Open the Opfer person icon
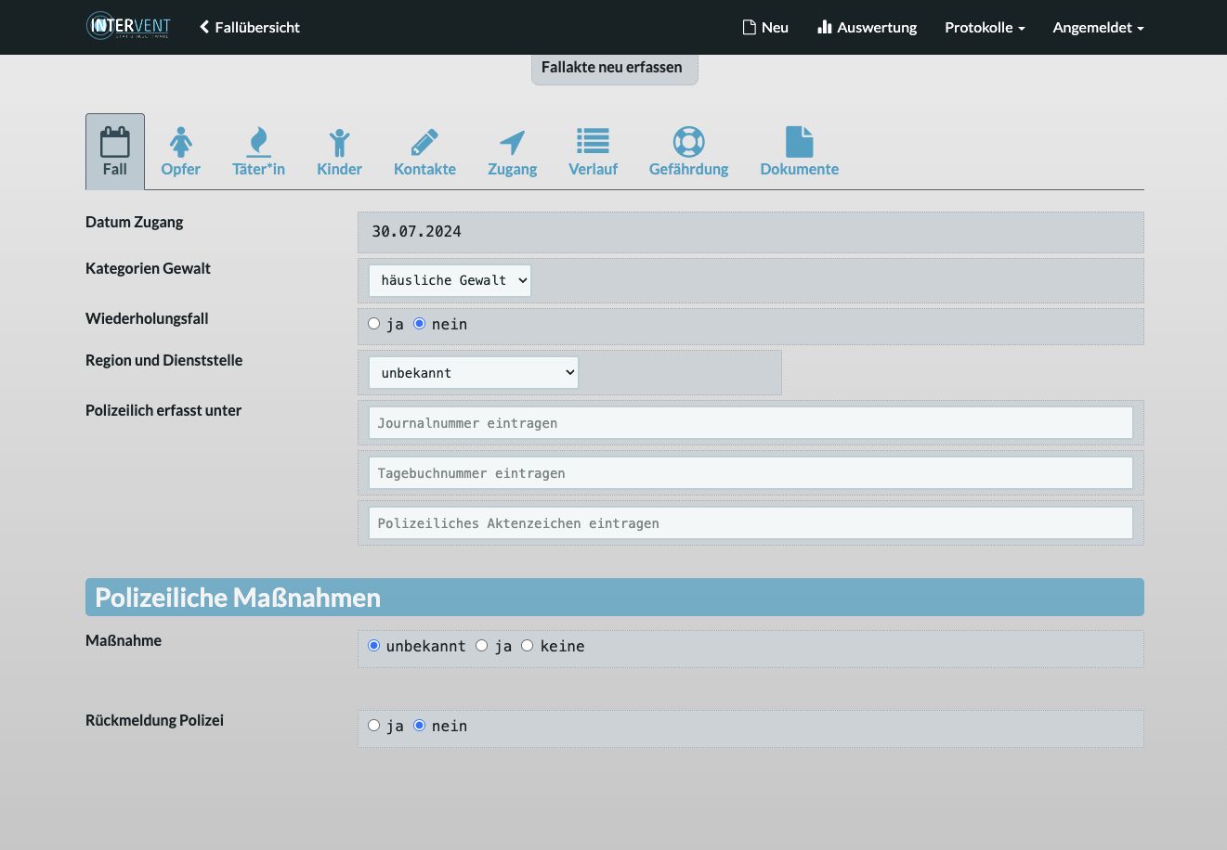This screenshot has width=1227, height=850. [181, 142]
